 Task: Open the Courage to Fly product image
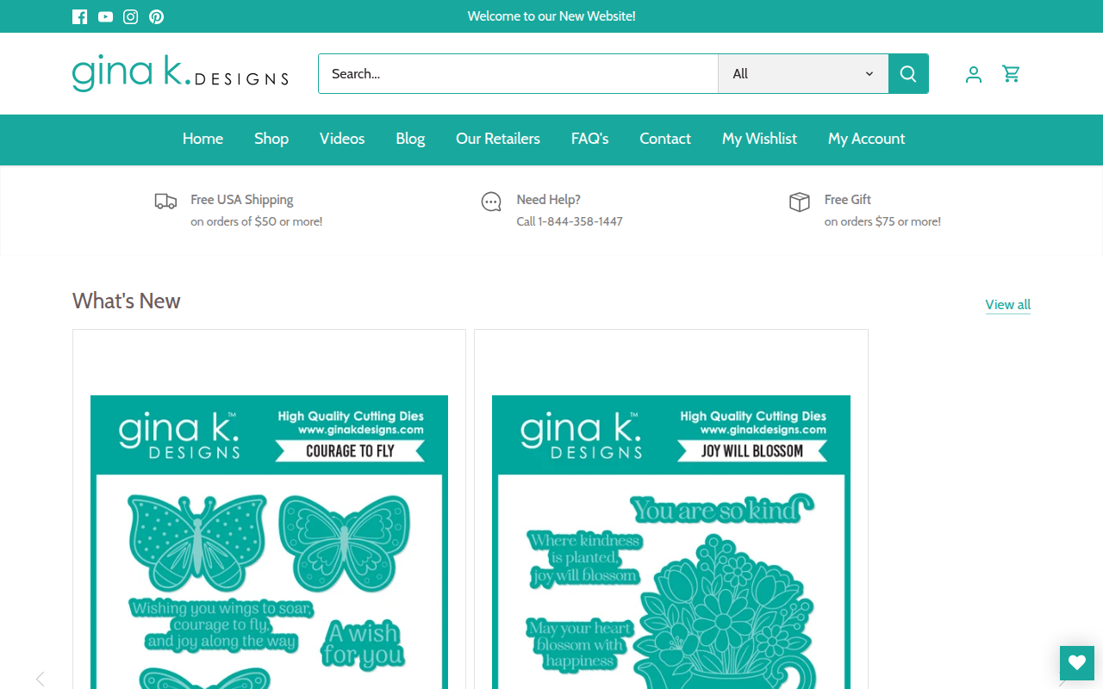(x=269, y=543)
